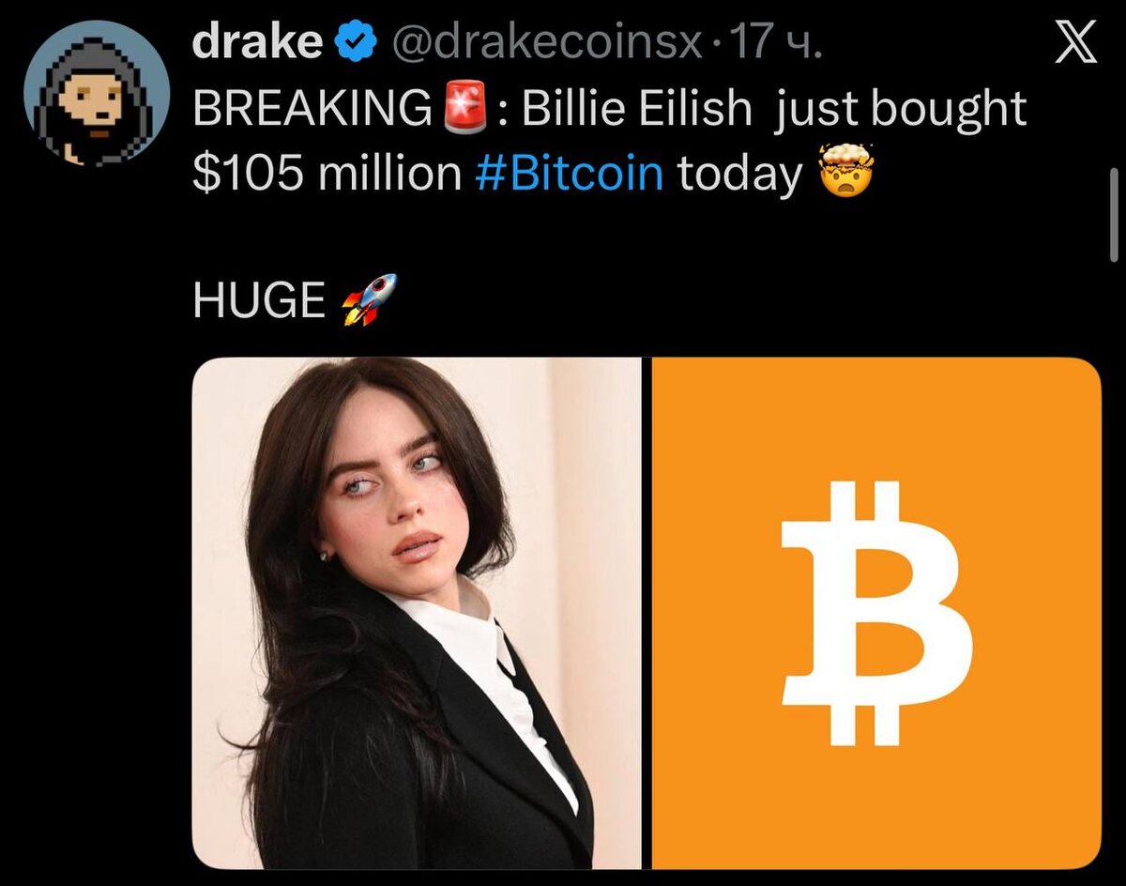1126x886 pixels.
Task: Click the "$105 million" text
Action: click(x=327, y=174)
